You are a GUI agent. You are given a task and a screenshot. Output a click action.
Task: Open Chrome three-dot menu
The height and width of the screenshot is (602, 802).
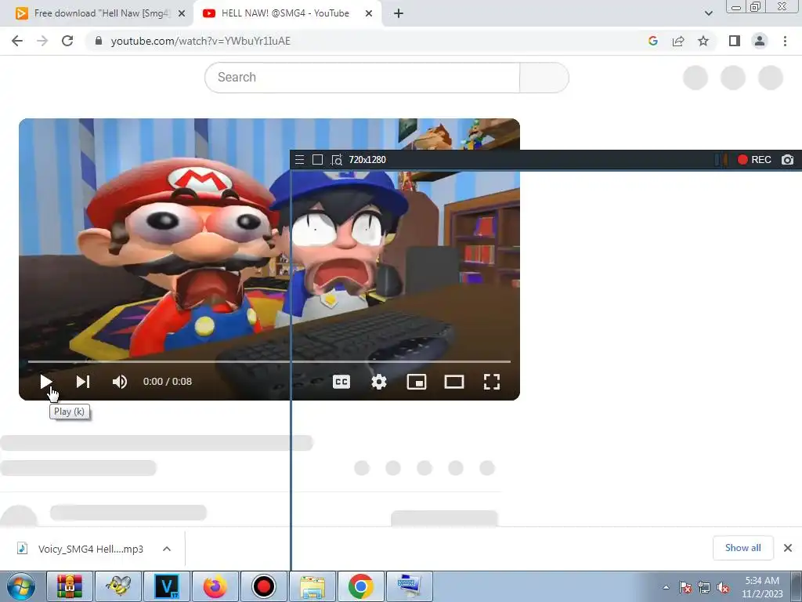click(785, 41)
